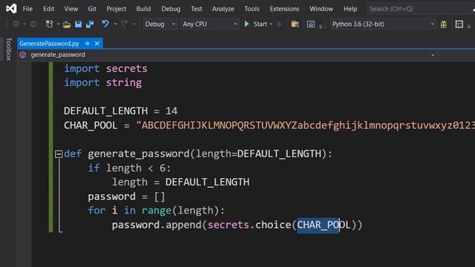Click the highlighted CHAR_POOL in secrets.choice call
The height and width of the screenshot is (267, 475).
coord(324,225)
